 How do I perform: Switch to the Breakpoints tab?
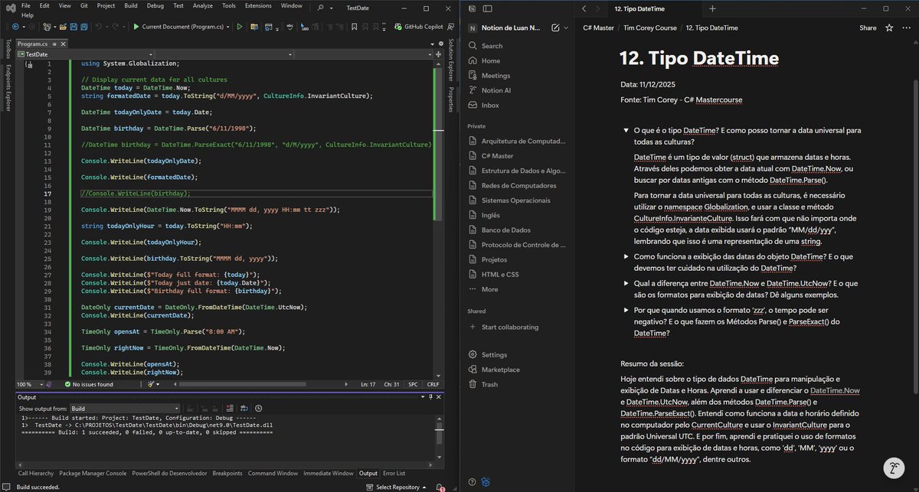[227, 473]
